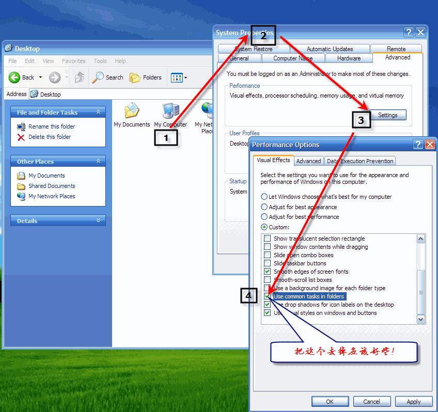Image resolution: width=438 pixels, height=412 pixels.
Task: Check Slide open combo boxes
Action: point(268,255)
